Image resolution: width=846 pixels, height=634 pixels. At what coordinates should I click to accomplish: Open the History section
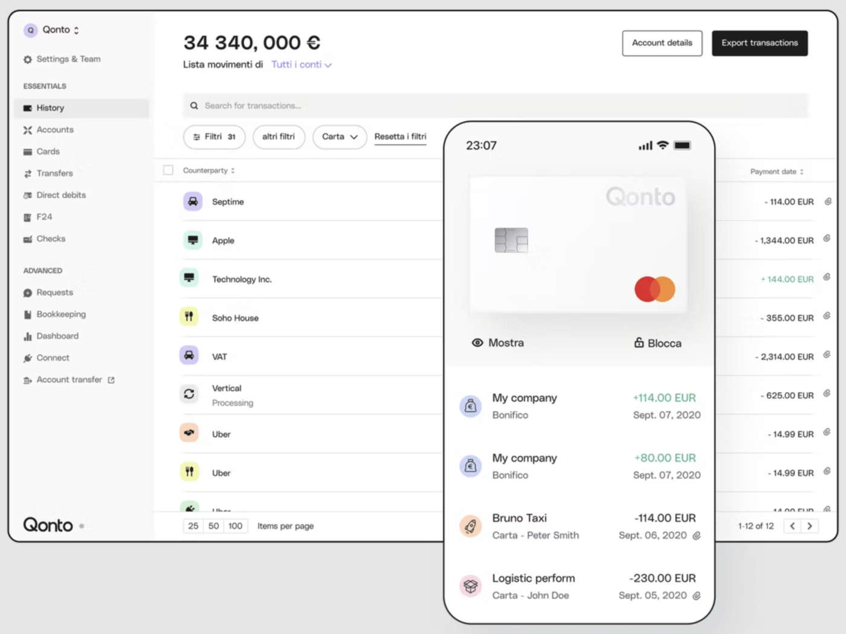point(82,108)
